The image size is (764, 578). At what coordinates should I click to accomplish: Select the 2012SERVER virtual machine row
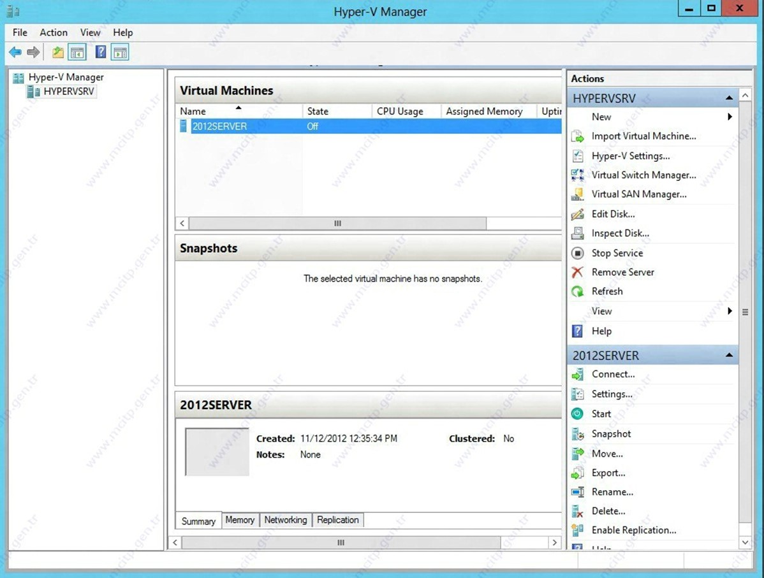(x=369, y=127)
